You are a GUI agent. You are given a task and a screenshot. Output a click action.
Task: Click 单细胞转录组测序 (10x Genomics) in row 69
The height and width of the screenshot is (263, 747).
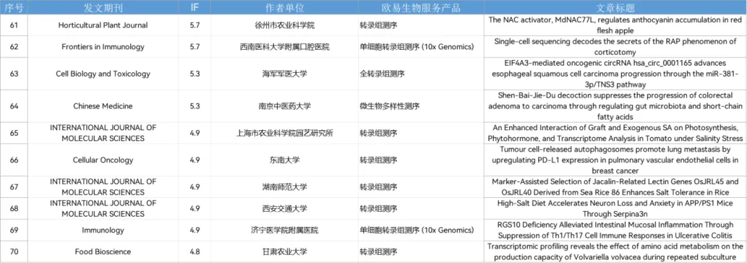(x=421, y=230)
